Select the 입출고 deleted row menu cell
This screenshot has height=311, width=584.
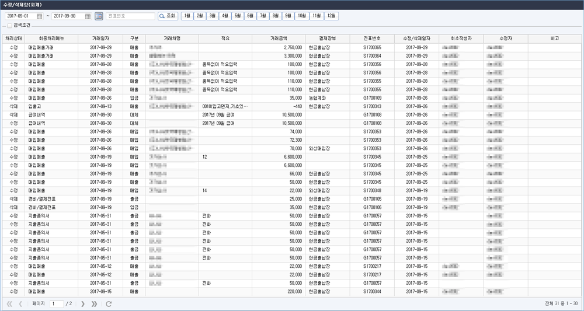pyautogui.click(x=51, y=106)
